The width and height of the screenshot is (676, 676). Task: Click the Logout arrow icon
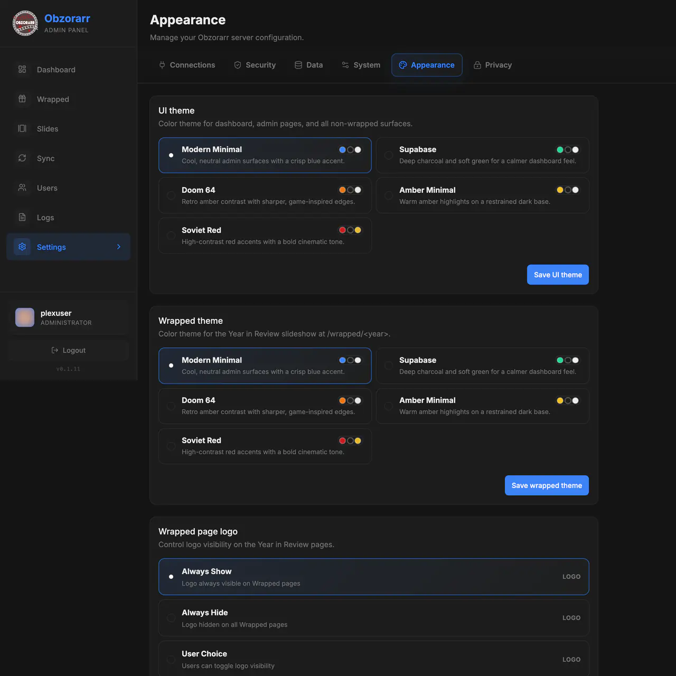[55, 350]
